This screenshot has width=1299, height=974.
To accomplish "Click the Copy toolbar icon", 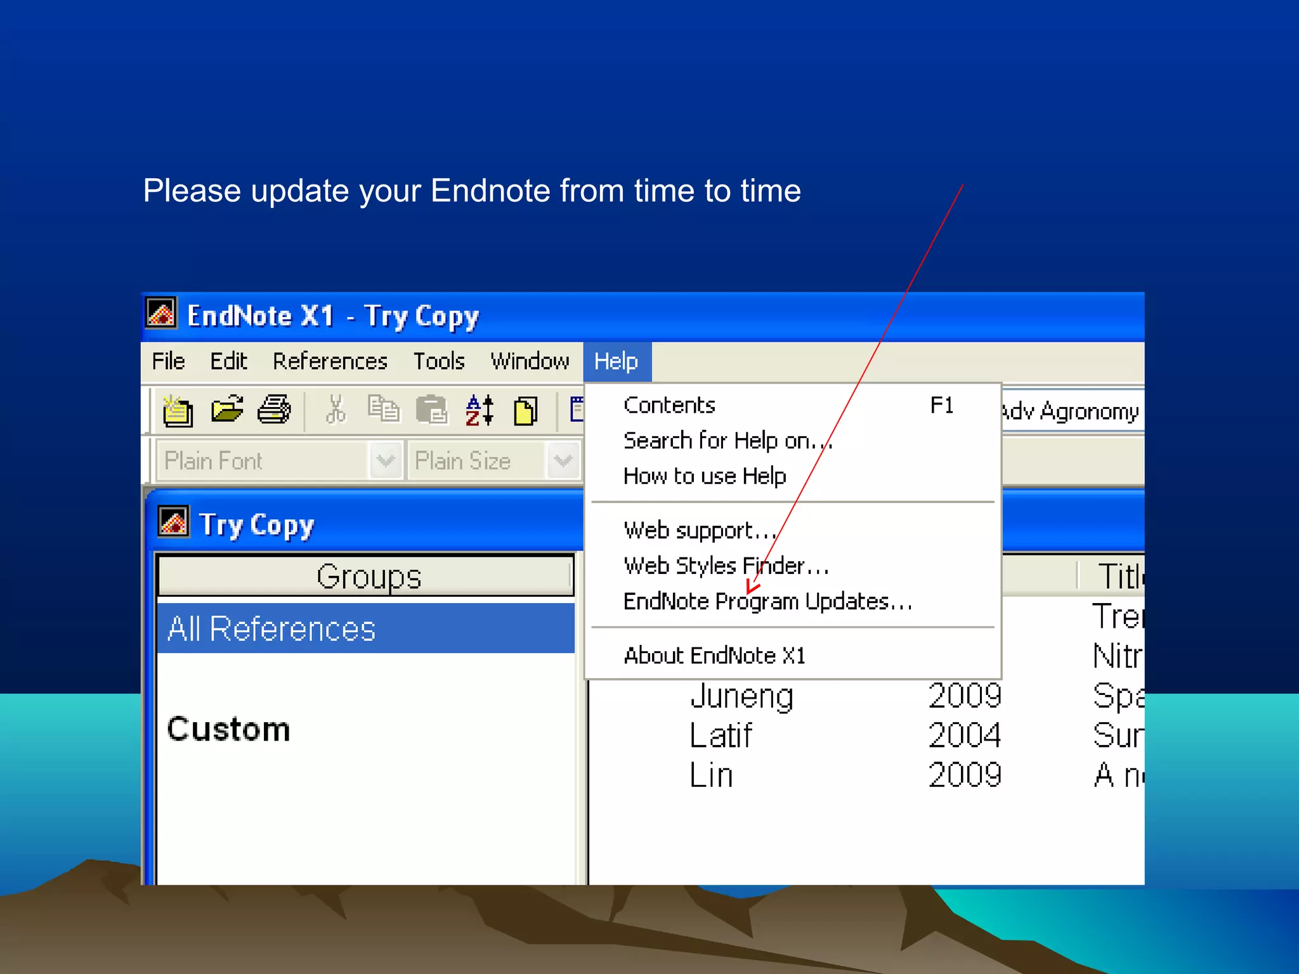I will pyautogui.click(x=384, y=409).
